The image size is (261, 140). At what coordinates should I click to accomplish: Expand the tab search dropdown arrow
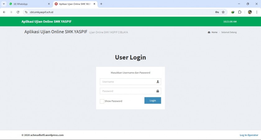[4, 4]
